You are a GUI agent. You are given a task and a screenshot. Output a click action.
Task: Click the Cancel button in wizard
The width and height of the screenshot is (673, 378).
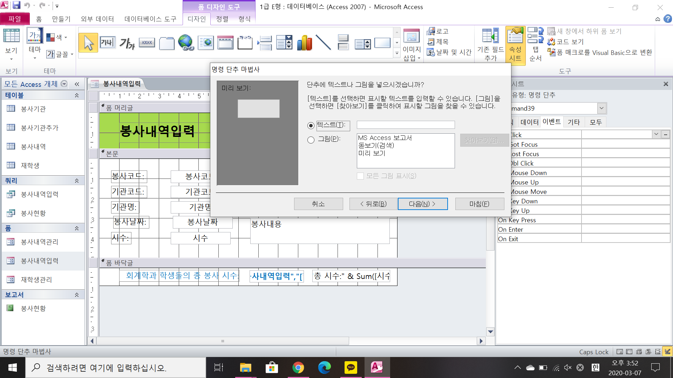[x=318, y=204]
